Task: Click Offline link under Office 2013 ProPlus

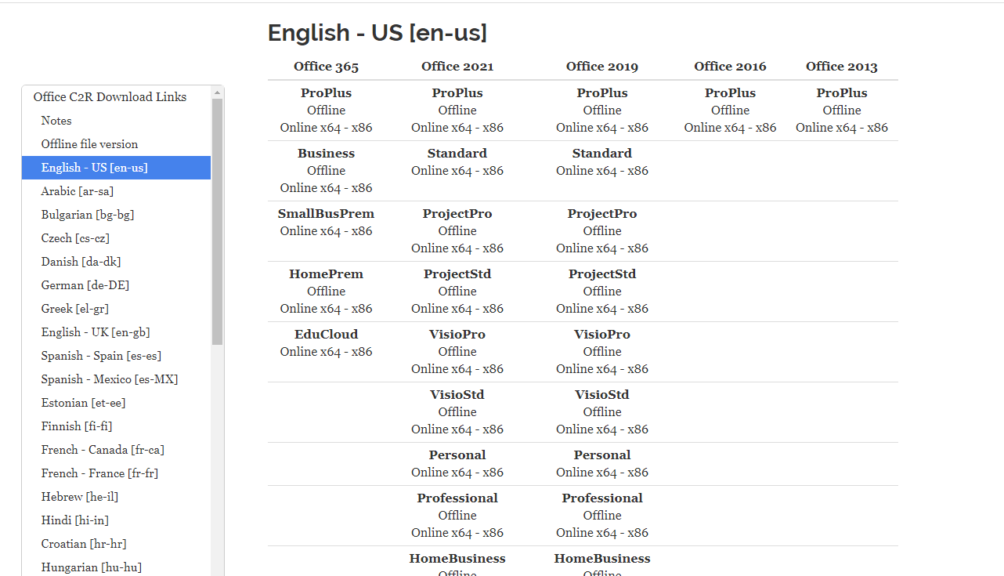Action: (x=841, y=110)
